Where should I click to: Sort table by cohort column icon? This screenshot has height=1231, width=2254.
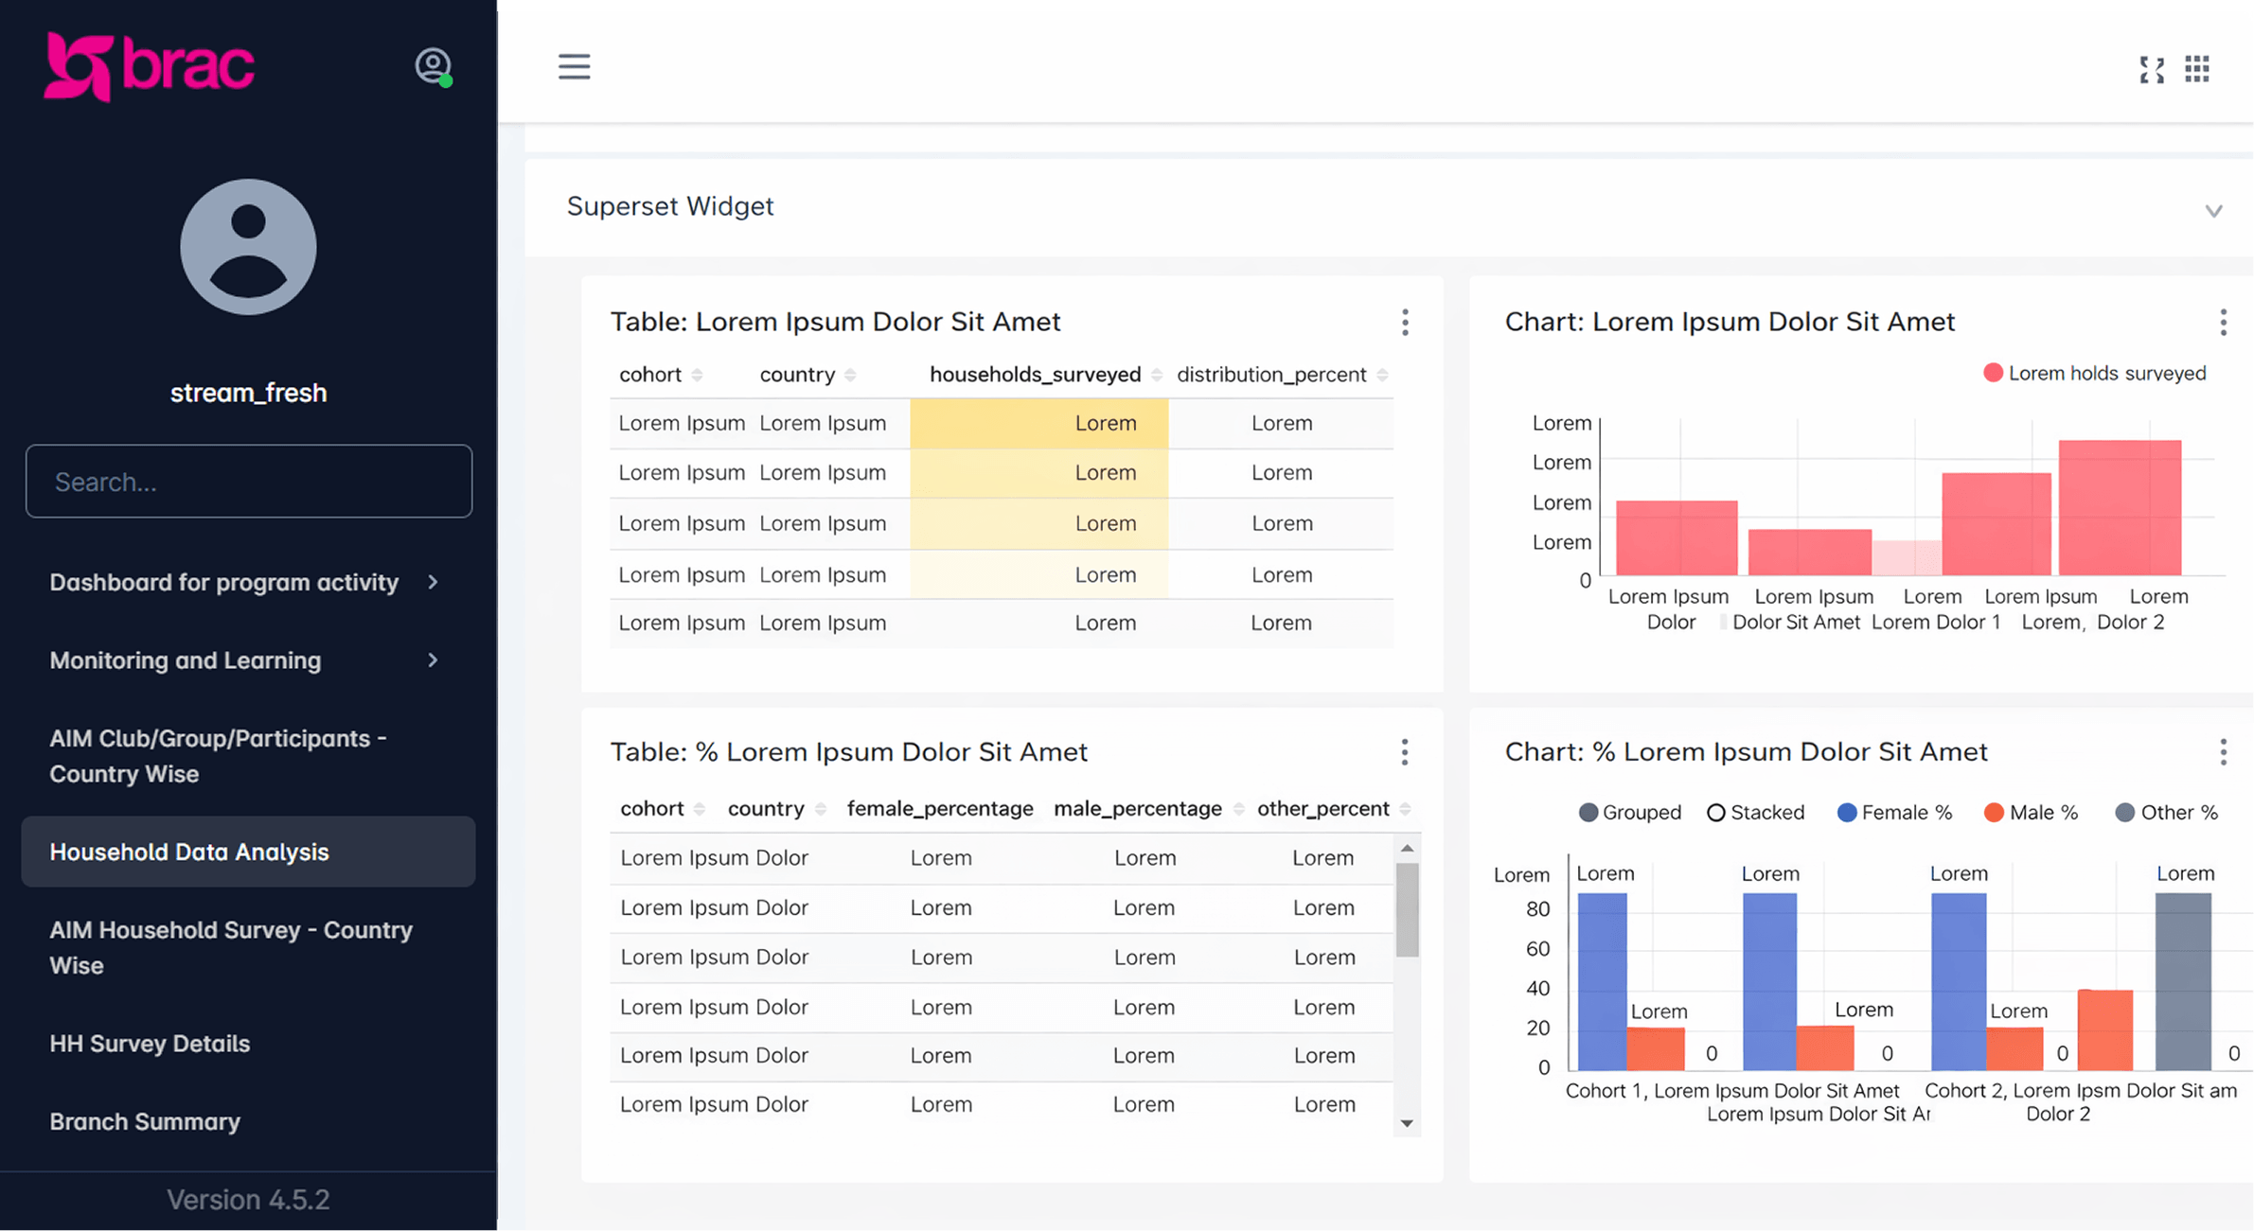click(x=698, y=375)
